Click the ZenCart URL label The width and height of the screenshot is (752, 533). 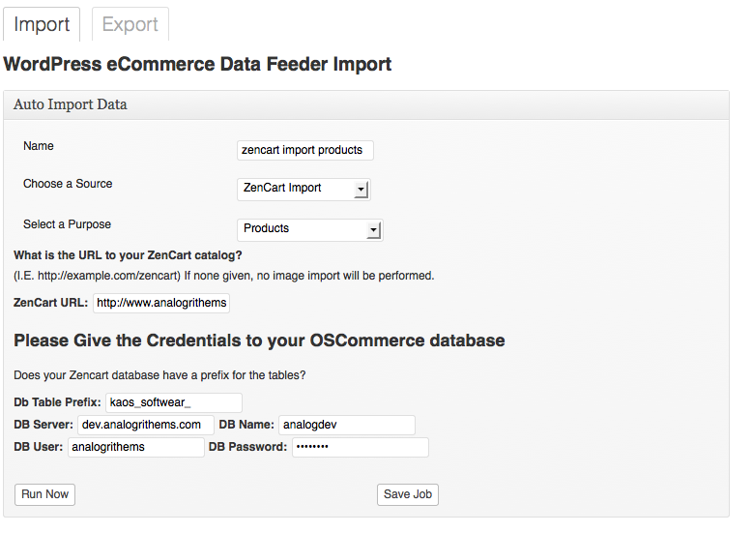click(x=50, y=303)
